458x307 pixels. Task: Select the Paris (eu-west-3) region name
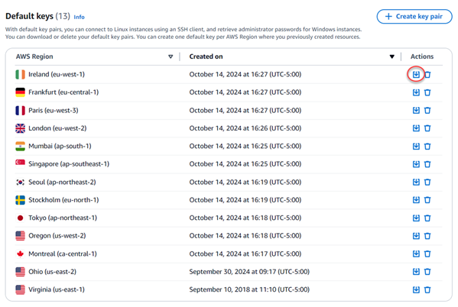tap(54, 110)
